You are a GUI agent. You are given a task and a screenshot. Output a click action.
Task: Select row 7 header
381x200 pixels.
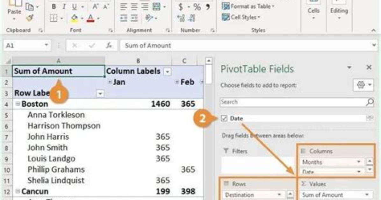click(7, 137)
